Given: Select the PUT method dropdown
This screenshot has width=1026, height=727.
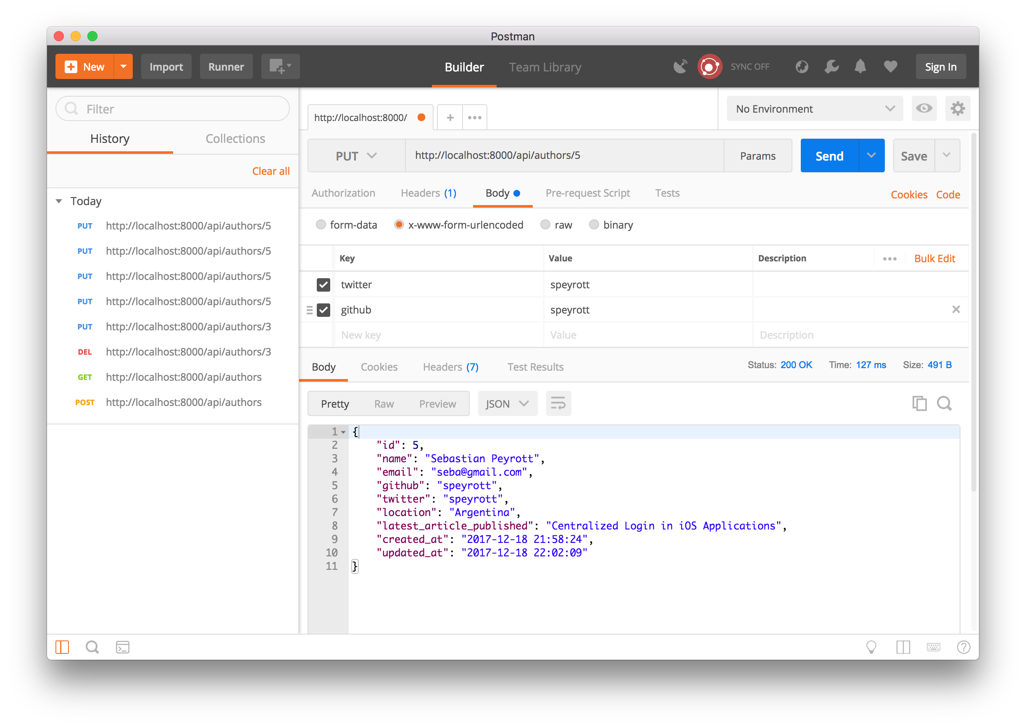Looking at the screenshot, I should [x=354, y=155].
